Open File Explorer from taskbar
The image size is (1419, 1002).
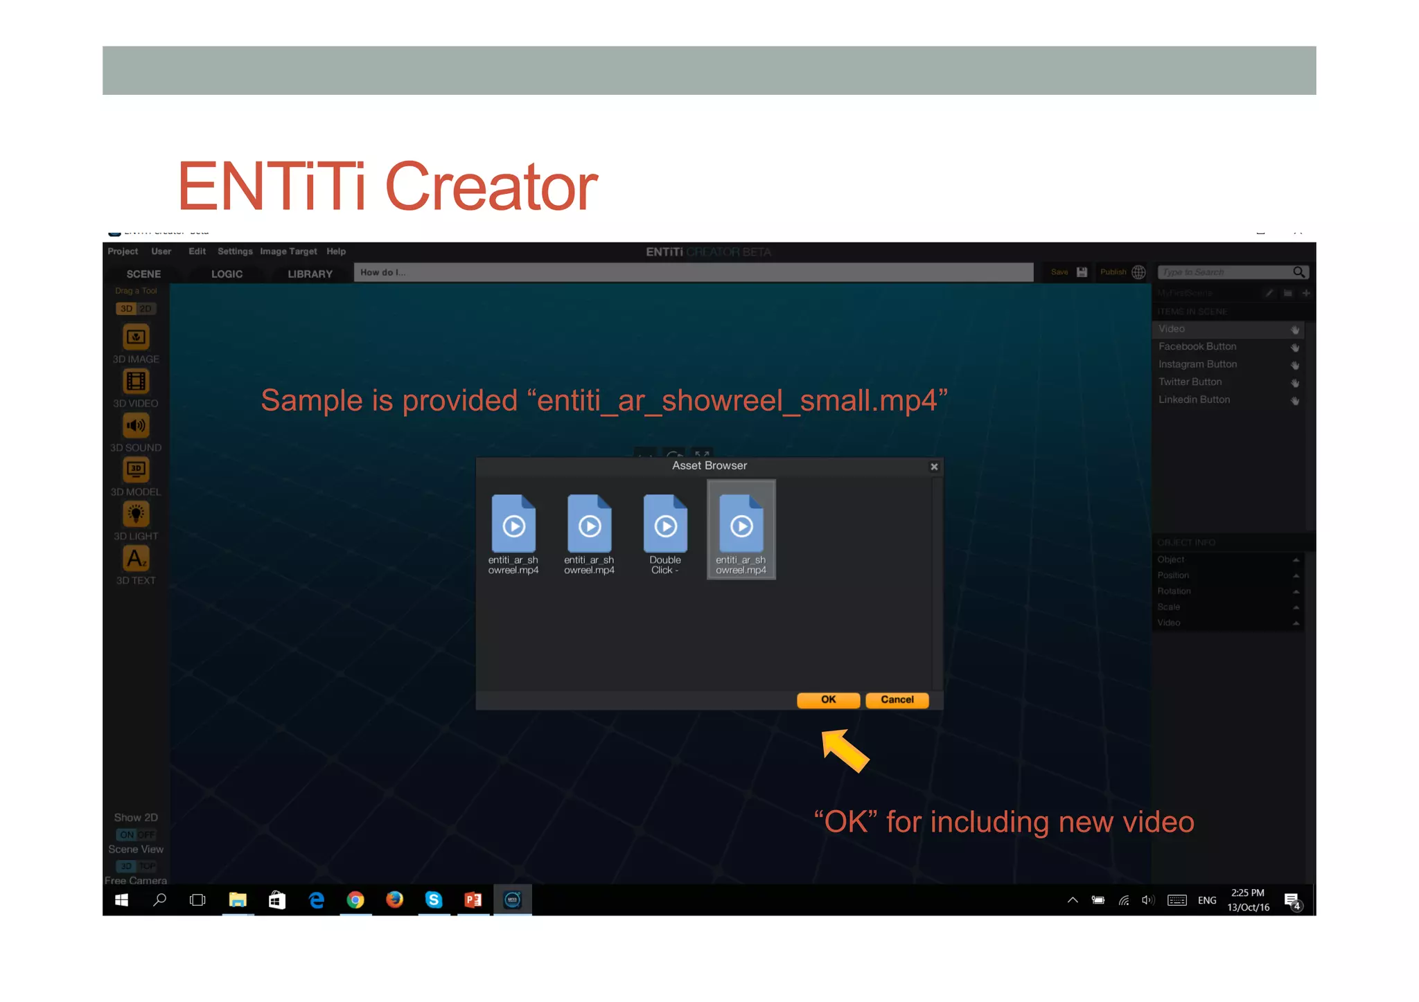[x=238, y=900]
